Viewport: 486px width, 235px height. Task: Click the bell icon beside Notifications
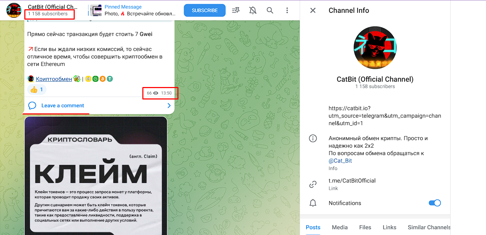click(313, 203)
